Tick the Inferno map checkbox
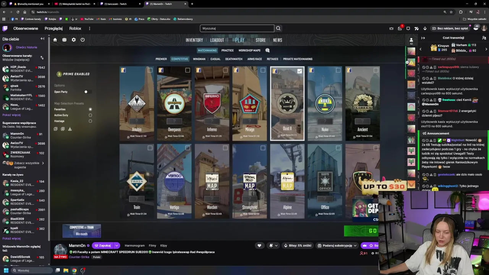 pyautogui.click(x=225, y=70)
